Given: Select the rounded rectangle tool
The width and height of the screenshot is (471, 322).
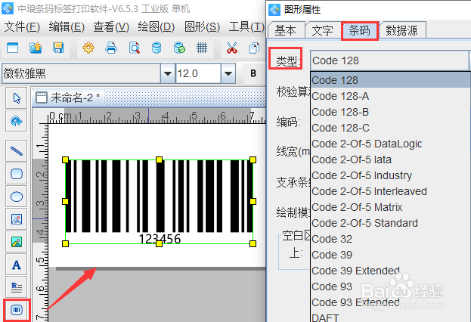Looking at the screenshot, I should 17,174.
